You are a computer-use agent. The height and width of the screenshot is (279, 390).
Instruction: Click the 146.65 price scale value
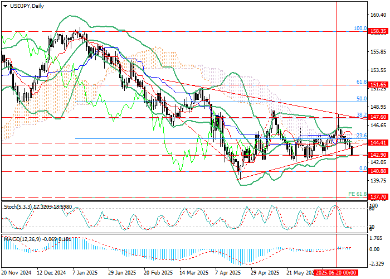[x=378, y=126]
